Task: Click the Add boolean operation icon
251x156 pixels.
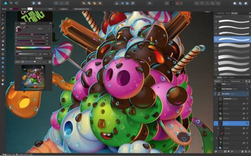Action: click(197, 3)
